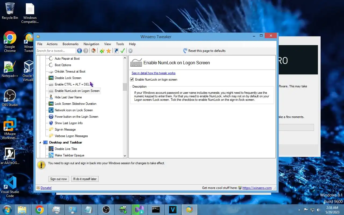This screenshot has width=344, height=215.
Task: Open the Google Chrome desktop shortcut
Action: pos(10,42)
